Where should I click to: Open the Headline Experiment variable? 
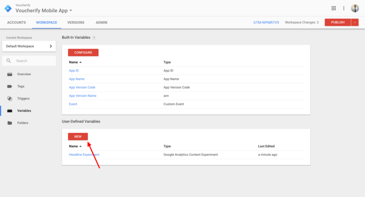84,154
